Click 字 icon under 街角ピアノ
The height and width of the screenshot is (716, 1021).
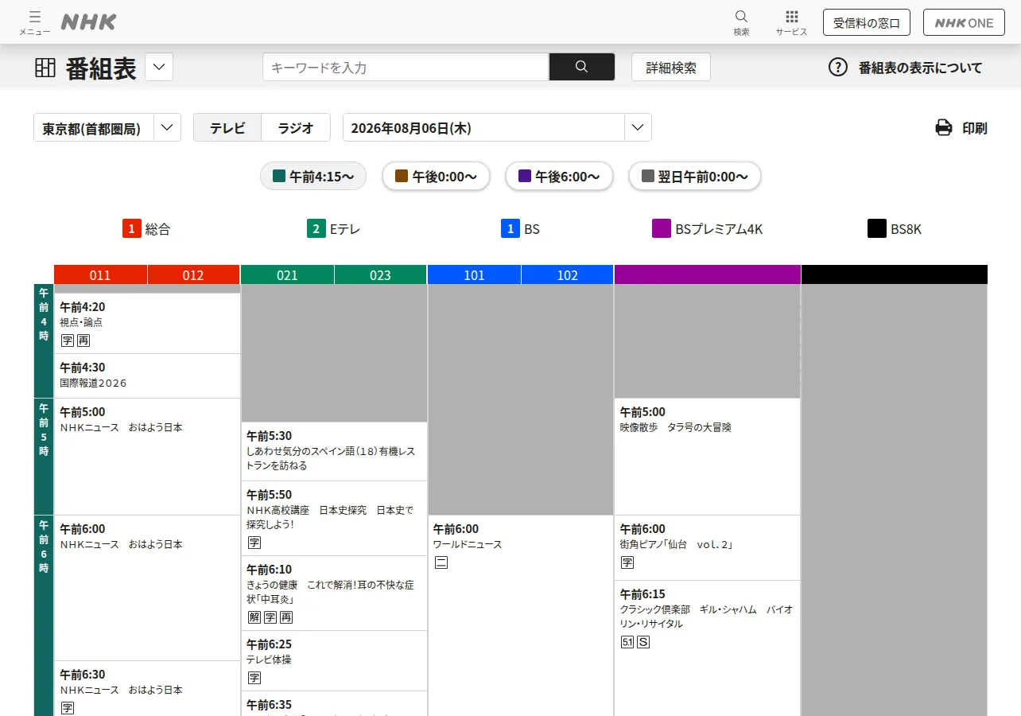[627, 562]
